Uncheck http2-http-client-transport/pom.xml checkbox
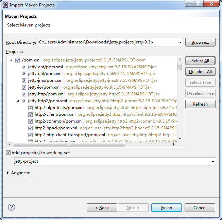 [30, 135]
